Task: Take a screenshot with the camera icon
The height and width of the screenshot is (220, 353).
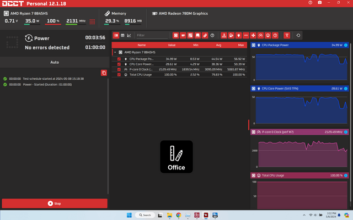Action: point(320,3)
